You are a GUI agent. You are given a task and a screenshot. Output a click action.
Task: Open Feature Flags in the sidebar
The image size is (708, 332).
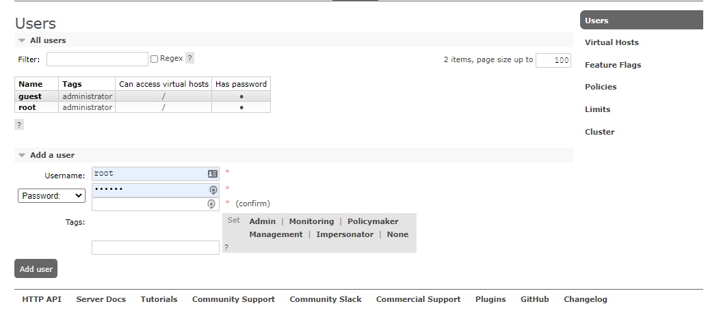pyautogui.click(x=613, y=65)
